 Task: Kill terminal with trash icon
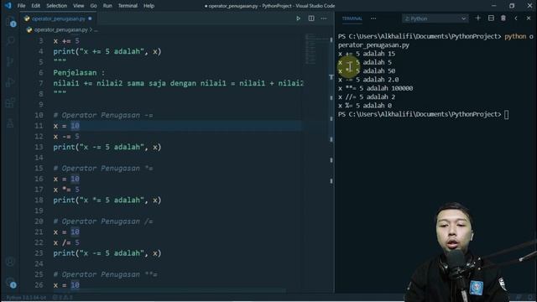pos(503,18)
